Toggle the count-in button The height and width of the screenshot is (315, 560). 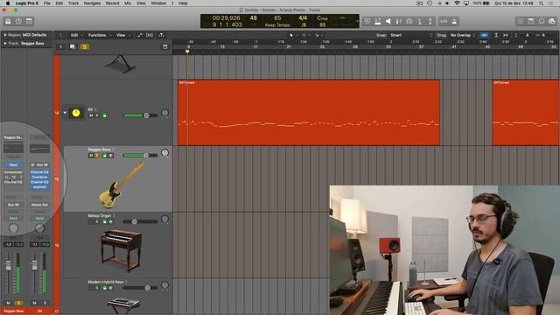coord(444,21)
